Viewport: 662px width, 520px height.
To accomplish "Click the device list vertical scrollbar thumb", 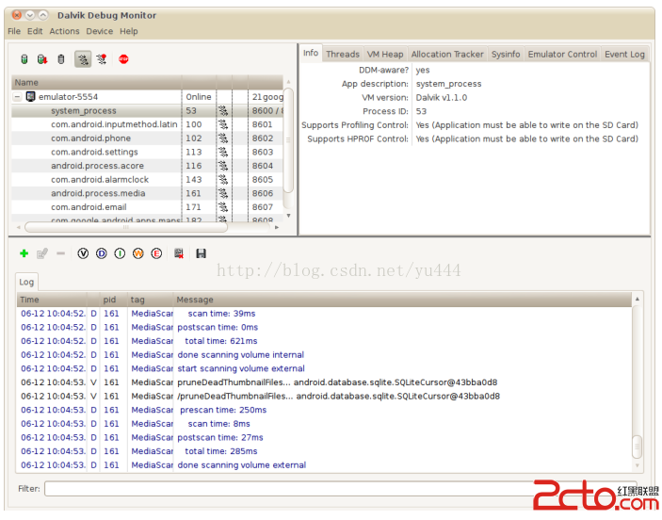I will [288, 139].
